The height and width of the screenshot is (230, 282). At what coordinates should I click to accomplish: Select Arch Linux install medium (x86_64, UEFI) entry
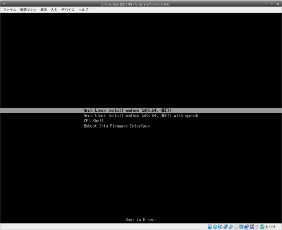pos(141,110)
